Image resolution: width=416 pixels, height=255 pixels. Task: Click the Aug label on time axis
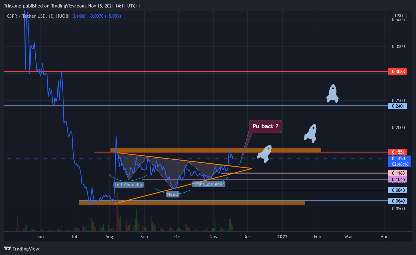pyautogui.click(x=110, y=237)
